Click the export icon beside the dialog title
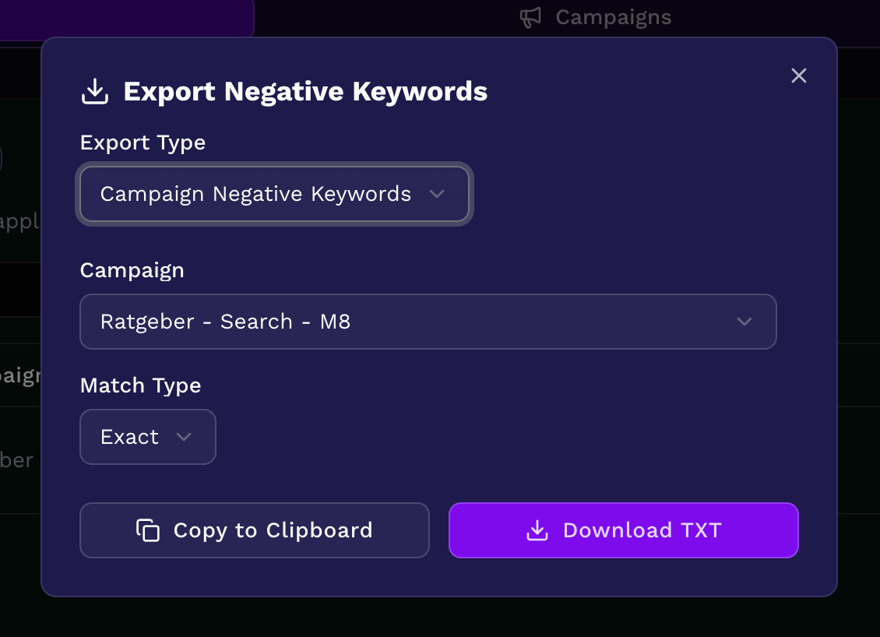880x637 pixels. (95, 92)
